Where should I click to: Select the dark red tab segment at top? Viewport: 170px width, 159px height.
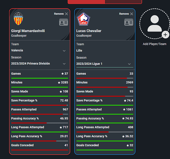click(x=123, y=2)
